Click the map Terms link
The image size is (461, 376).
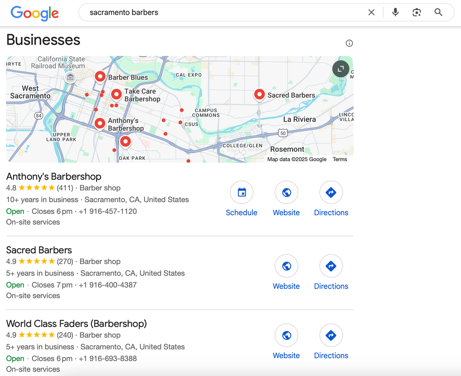[x=340, y=159]
